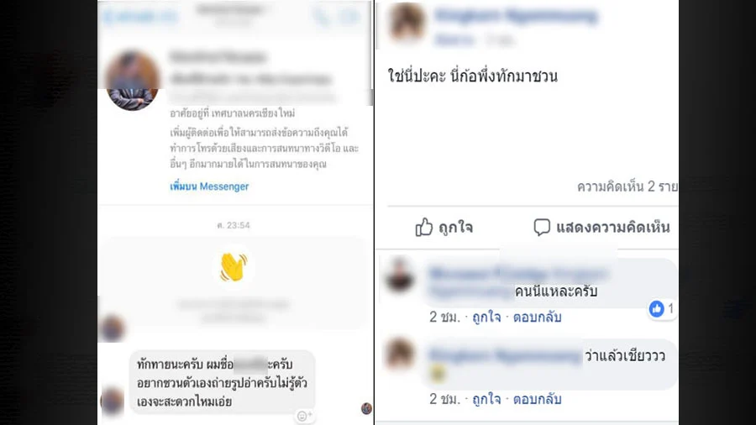The image size is (756, 425).
Task: Click the yellow emoji in the second comment
Action: tap(438, 374)
